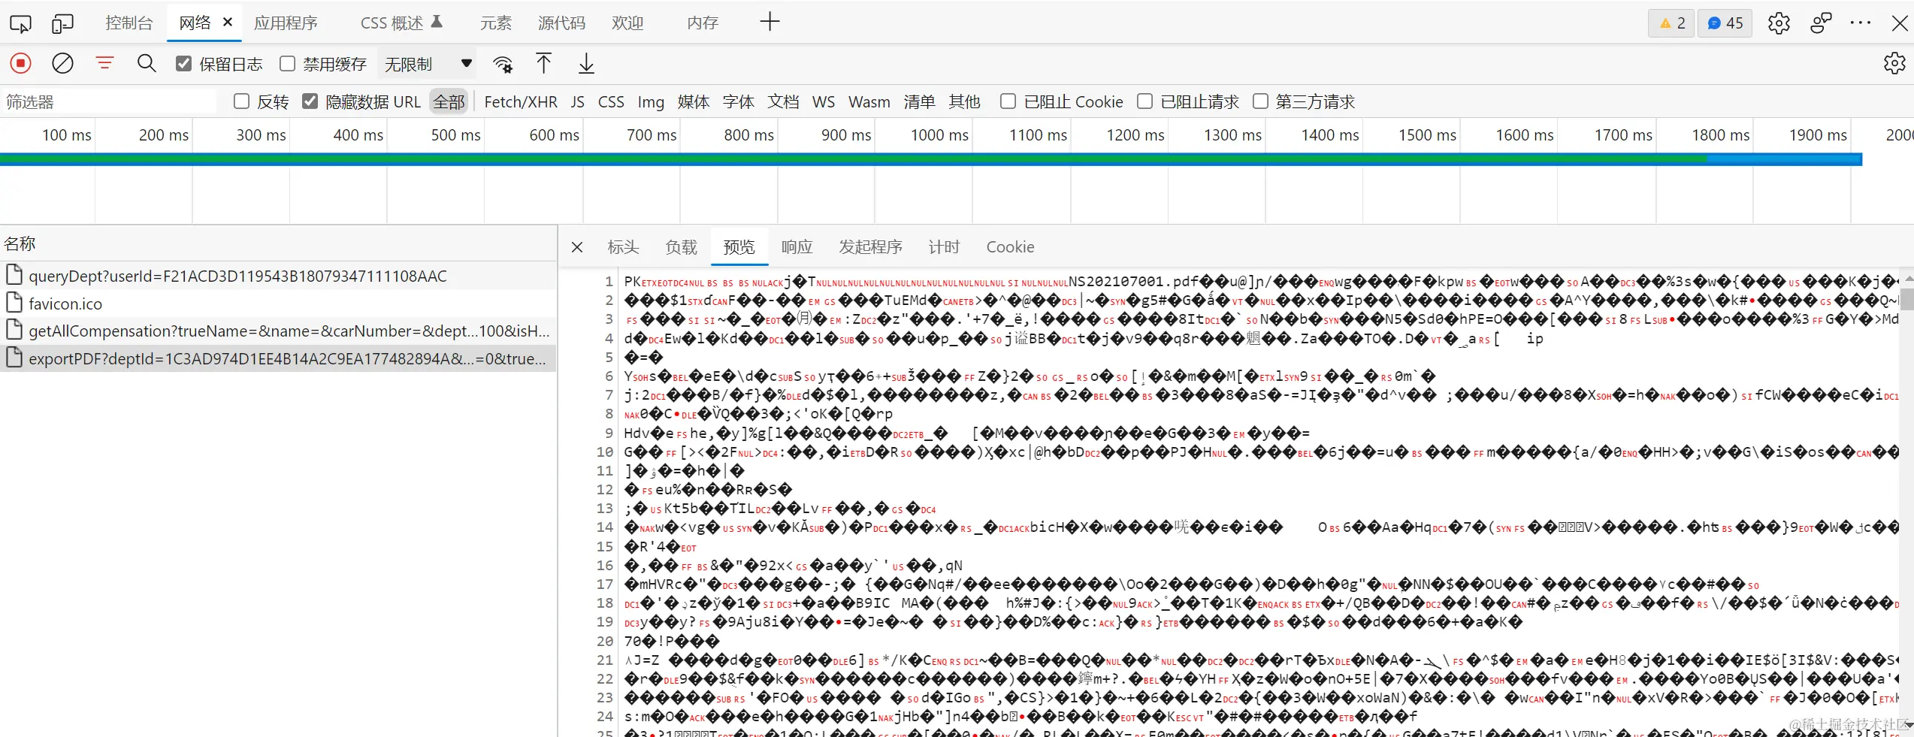Filter by WS requests
Viewport: 1914px width, 737px height.
click(824, 101)
